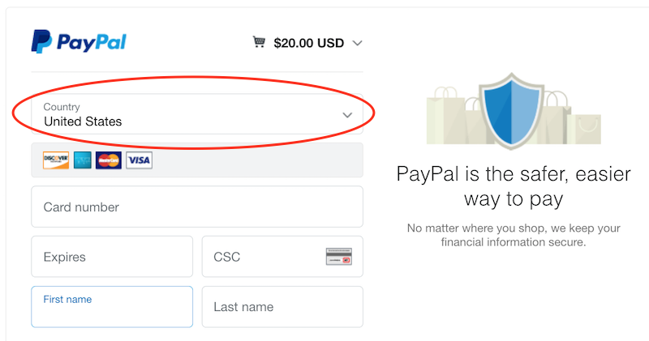
Task: Focus the Card number field
Action: [196, 207]
